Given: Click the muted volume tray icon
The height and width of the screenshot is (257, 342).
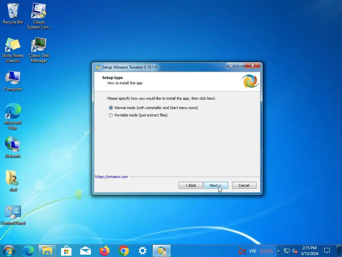Looking at the screenshot, I should click(x=295, y=251).
